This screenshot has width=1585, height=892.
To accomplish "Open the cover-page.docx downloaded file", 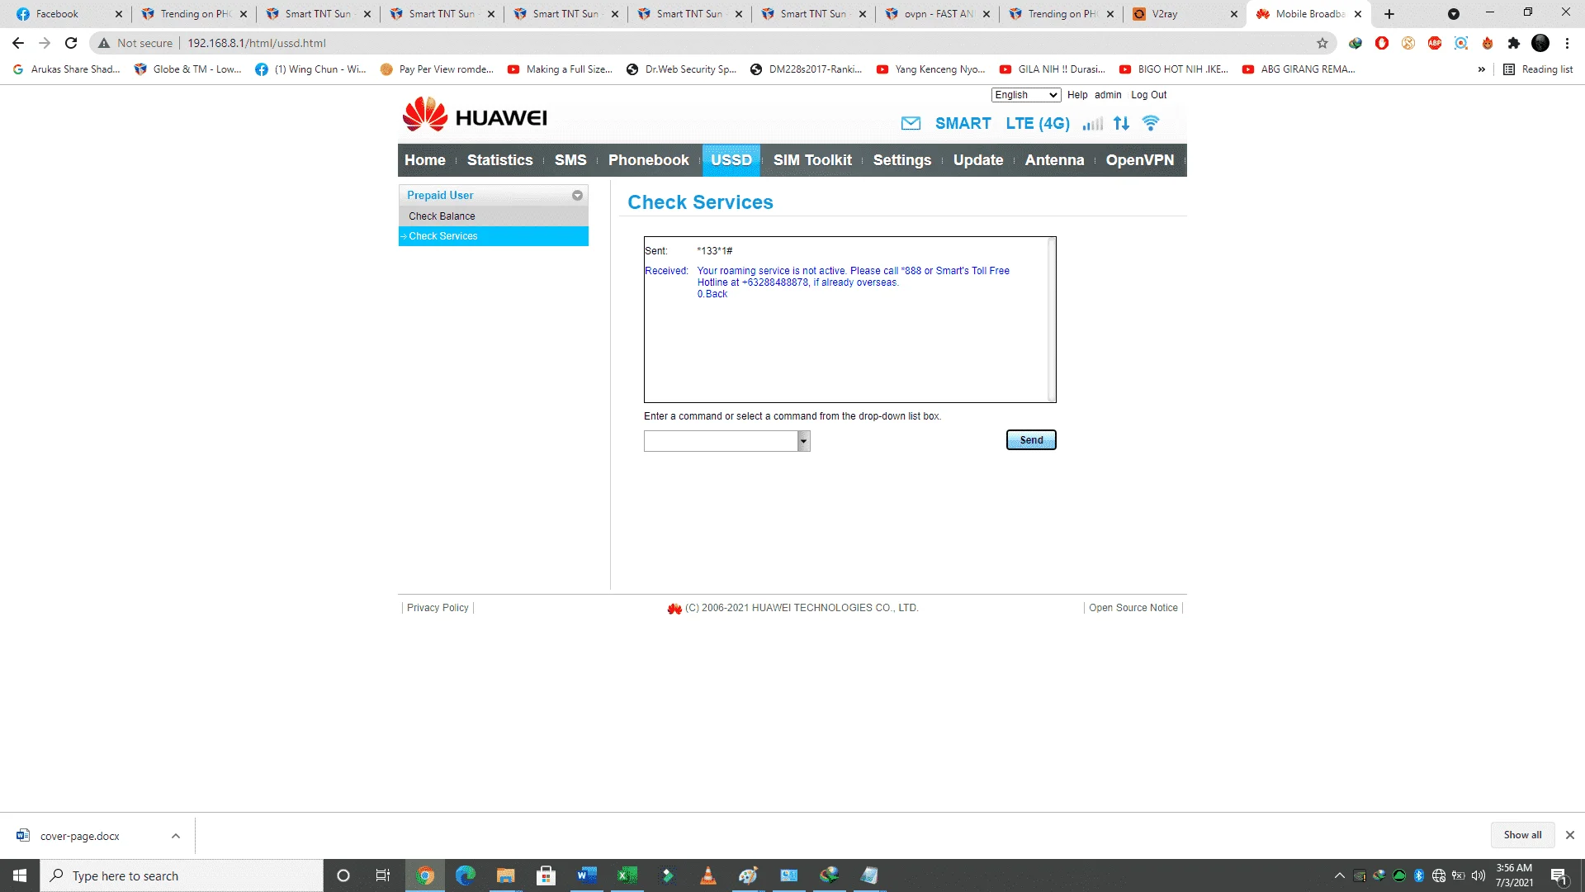I will (79, 836).
